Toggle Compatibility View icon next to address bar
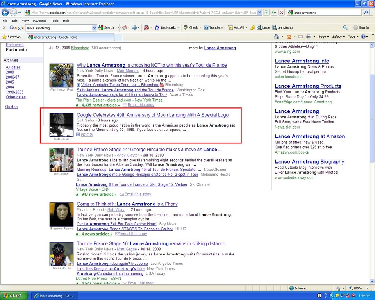This screenshot has height=300, width=375. point(266,12)
